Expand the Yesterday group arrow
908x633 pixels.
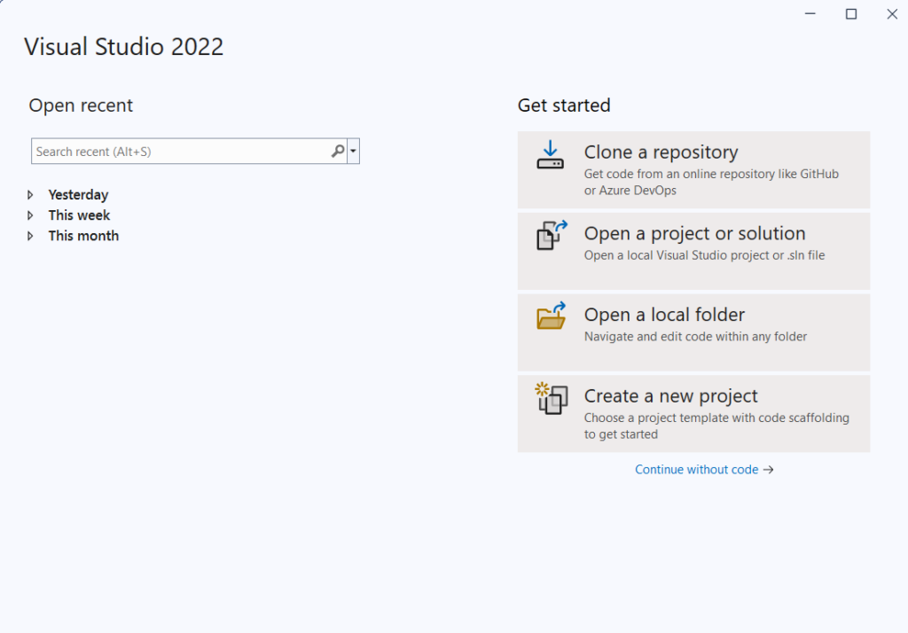click(31, 194)
